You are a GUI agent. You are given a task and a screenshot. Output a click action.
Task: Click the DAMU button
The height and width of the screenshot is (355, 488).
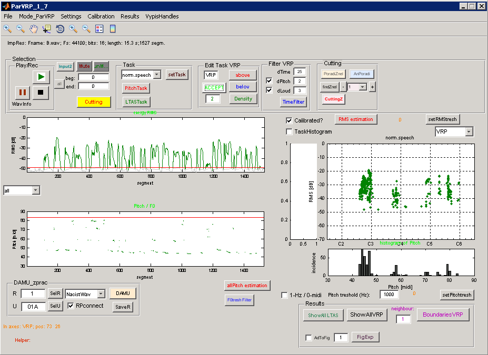pos(123,293)
